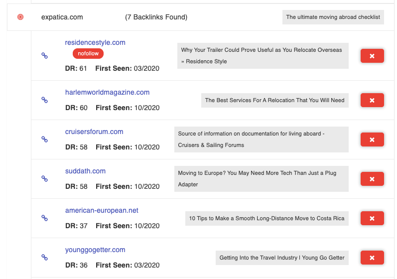Remove the younggogetter.com backlink entry
The height and width of the screenshot is (279, 397).
click(x=372, y=258)
